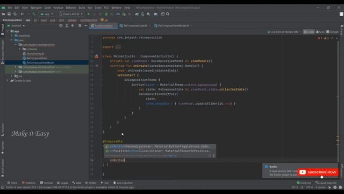Viewport: 344px width, 194px height.
Task: Choose onButtonCheckedListener completion suggestion
Action: [x=160, y=147]
